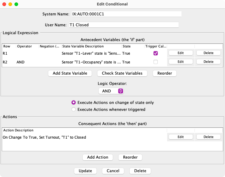The width and height of the screenshot is (225, 177).
Task: Click Update to save the conditional
Action: pyautogui.click(x=85, y=171)
